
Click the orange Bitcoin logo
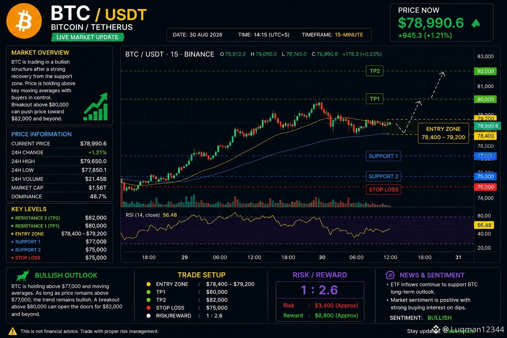[24, 21]
